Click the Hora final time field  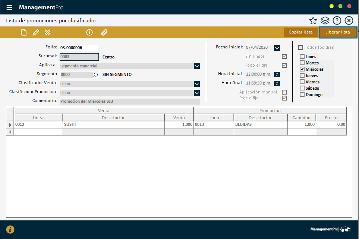tap(259, 83)
